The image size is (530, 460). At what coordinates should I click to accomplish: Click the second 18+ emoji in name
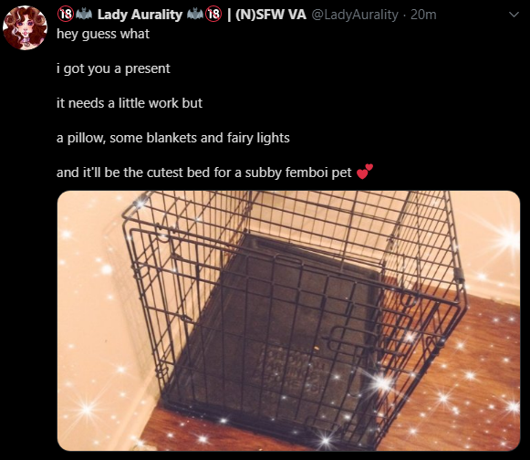pos(214,15)
